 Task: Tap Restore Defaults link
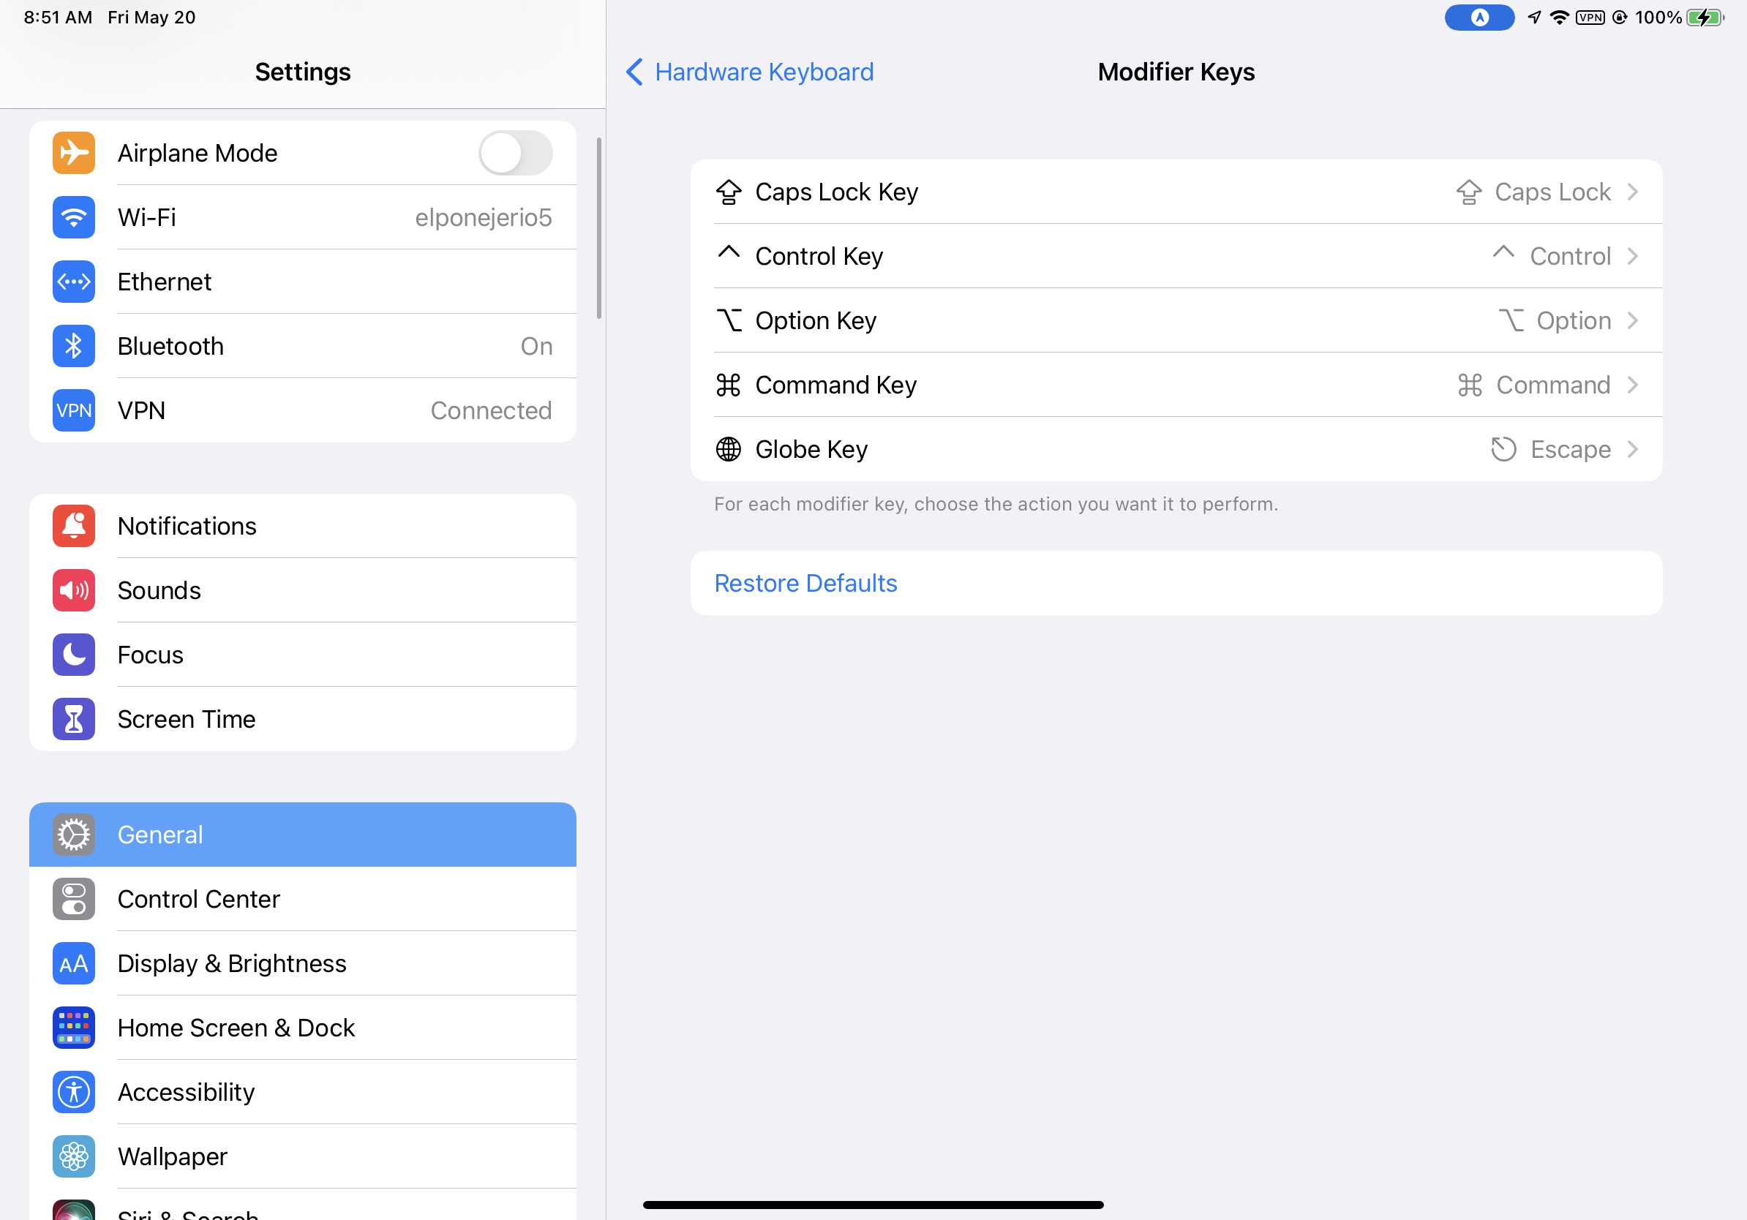pos(805,584)
